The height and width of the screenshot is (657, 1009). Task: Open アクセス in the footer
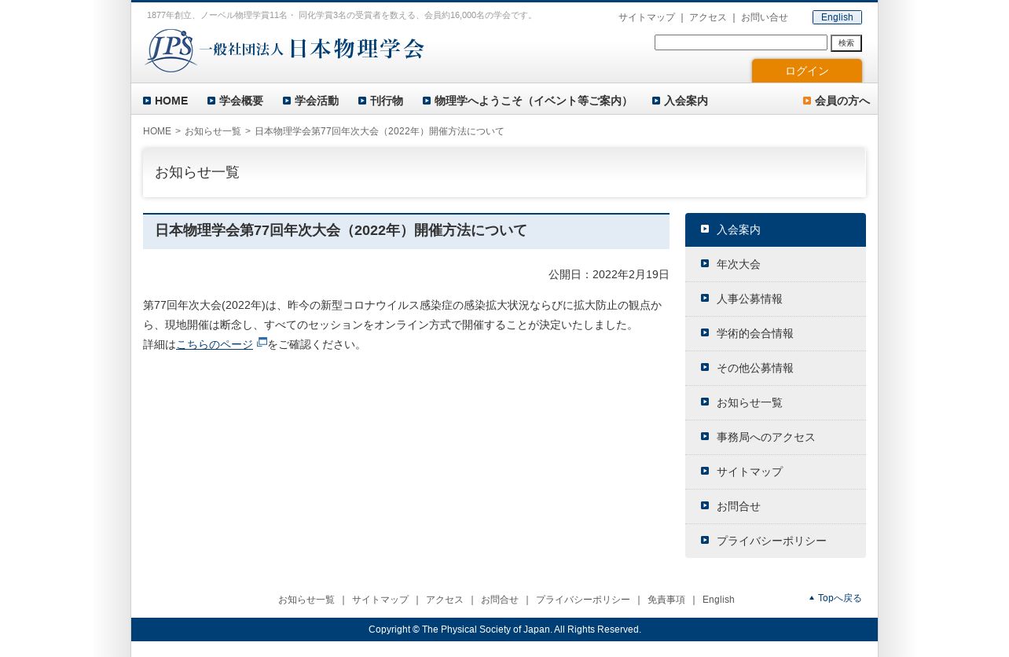(445, 600)
